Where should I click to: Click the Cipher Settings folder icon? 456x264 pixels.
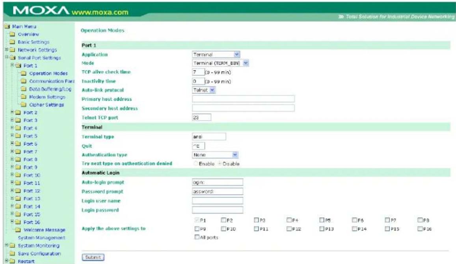point(24,105)
